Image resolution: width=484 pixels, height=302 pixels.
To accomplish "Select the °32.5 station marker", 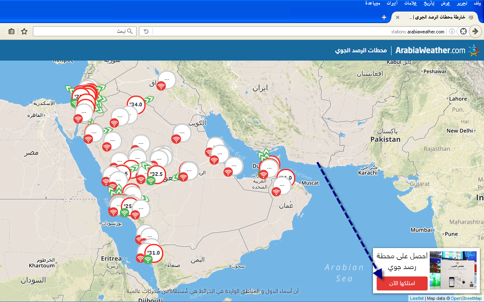I will [157, 174].
